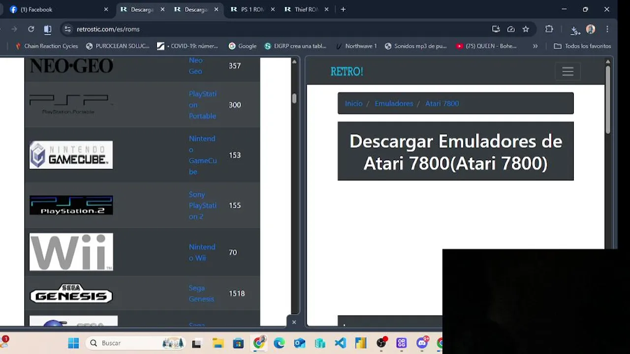Close the Thief ROM tab
Viewport: 630px width, 354px height.
click(x=326, y=9)
